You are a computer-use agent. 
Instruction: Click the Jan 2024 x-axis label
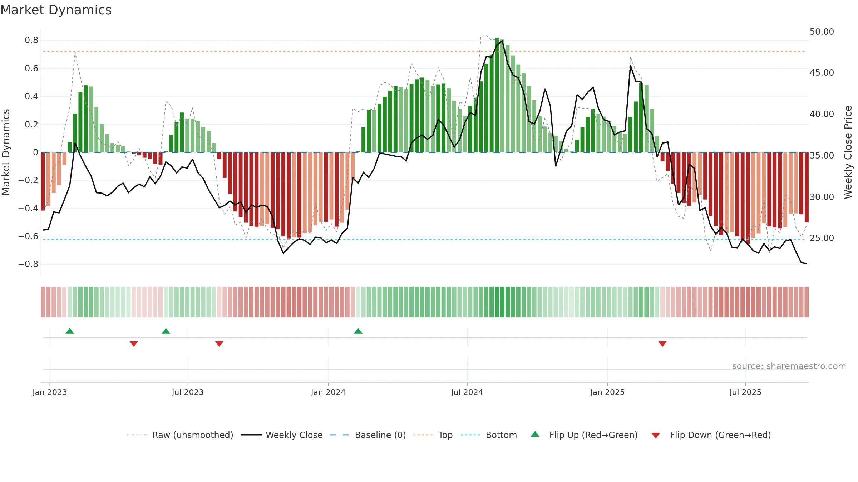pos(328,392)
